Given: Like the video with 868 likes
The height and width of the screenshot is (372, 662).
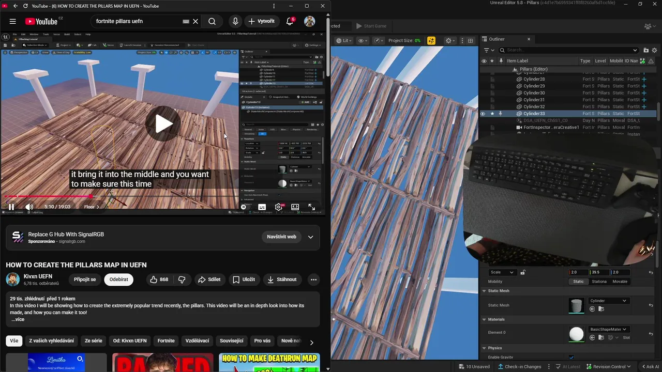Looking at the screenshot, I should pyautogui.click(x=159, y=280).
